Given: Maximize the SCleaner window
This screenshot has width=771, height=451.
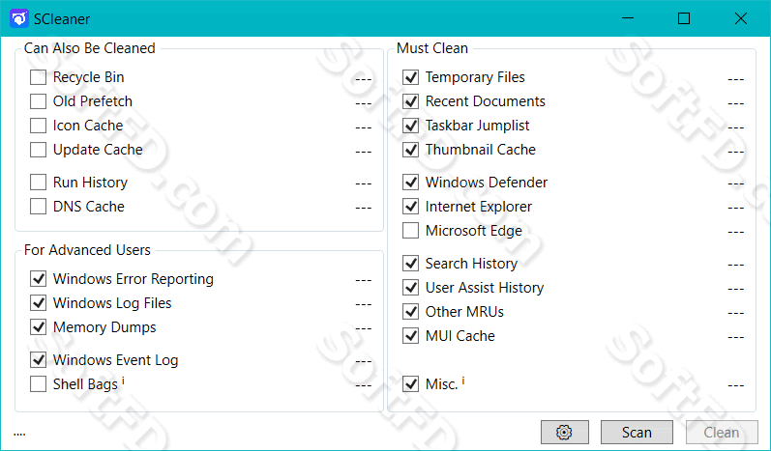Looking at the screenshot, I should click(x=684, y=18).
